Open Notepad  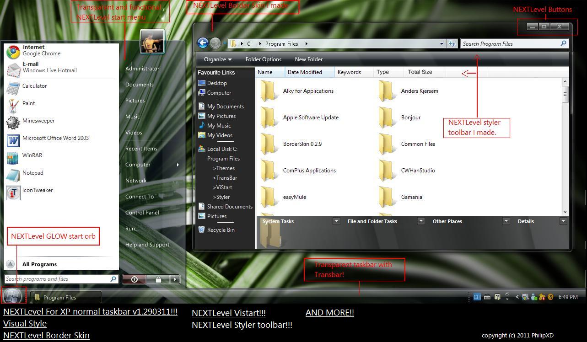32,172
